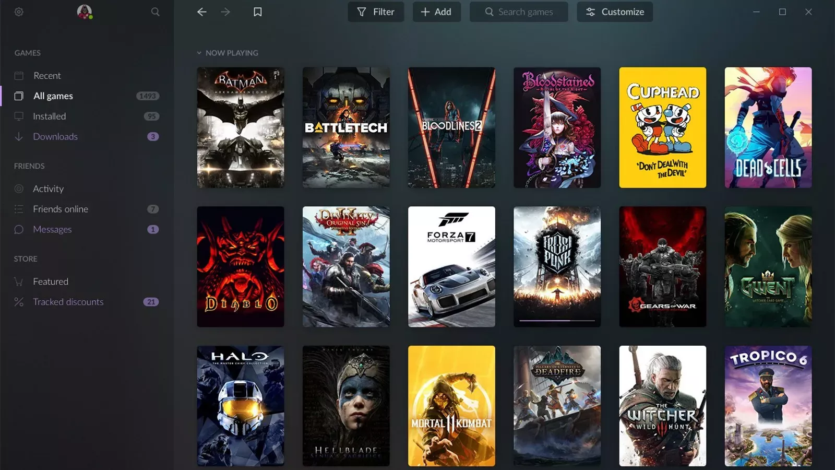Open the Bloodlines 2 game tile

coord(451,127)
